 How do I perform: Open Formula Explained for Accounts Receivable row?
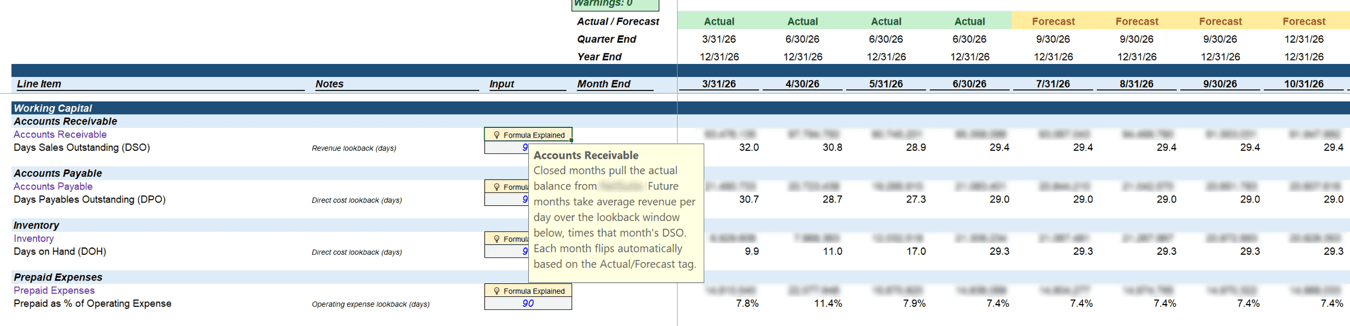(x=528, y=135)
